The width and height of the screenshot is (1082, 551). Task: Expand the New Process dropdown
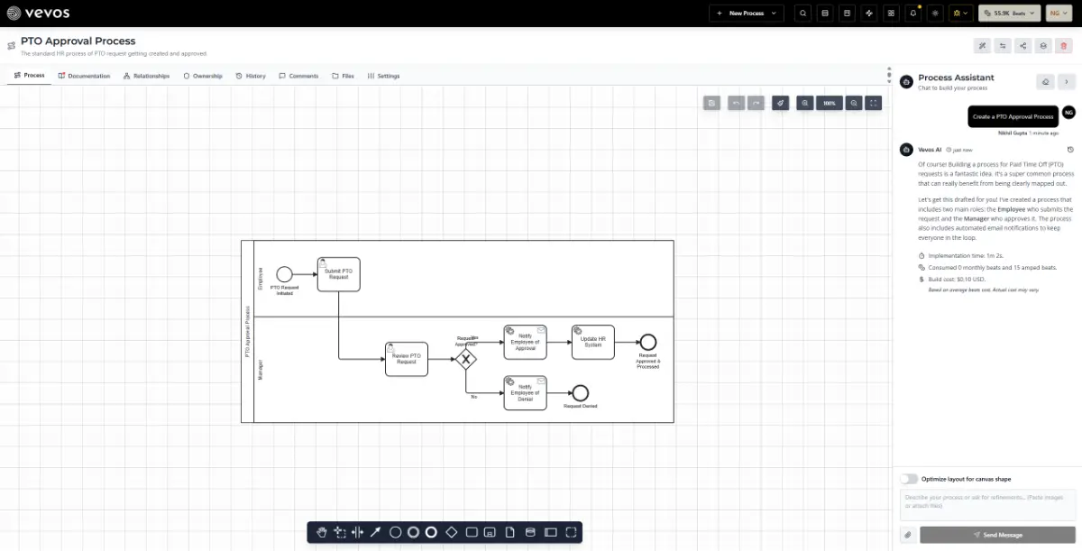[x=747, y=14]
